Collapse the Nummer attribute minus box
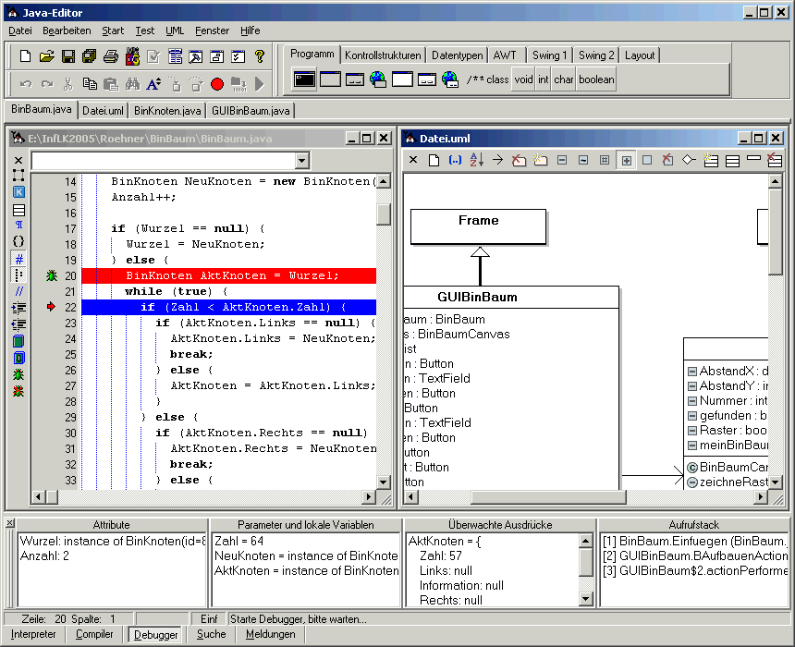This screenshot has height=647, width=795. click(x=691, y=401)
